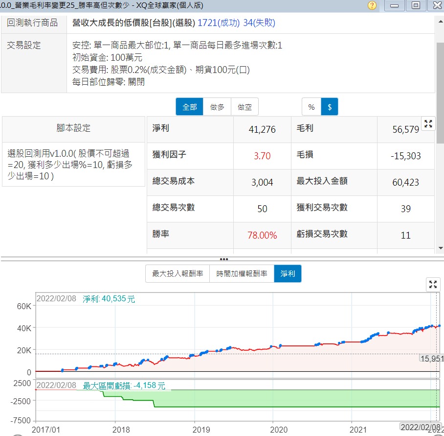Open the 最大投入報酬率 chart tab
The height and width of the screenshot is (436, 444).
coord(178,274)
